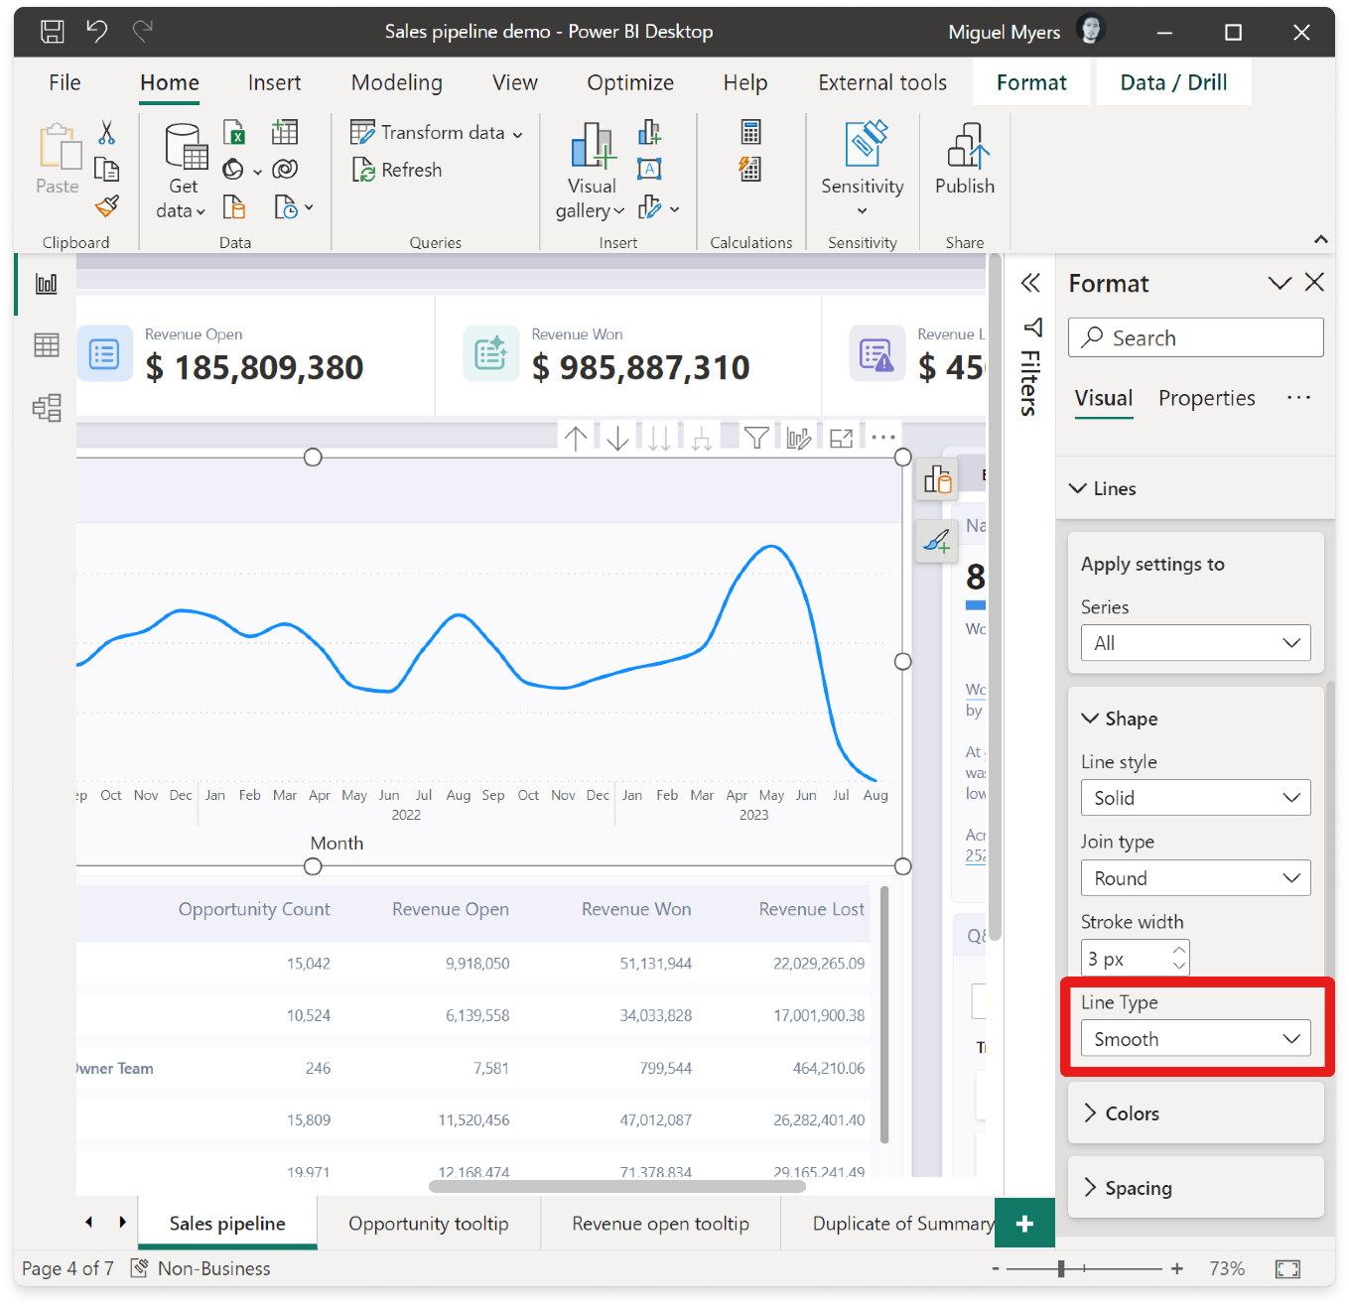Open the Get data button

tap(184, 171)
